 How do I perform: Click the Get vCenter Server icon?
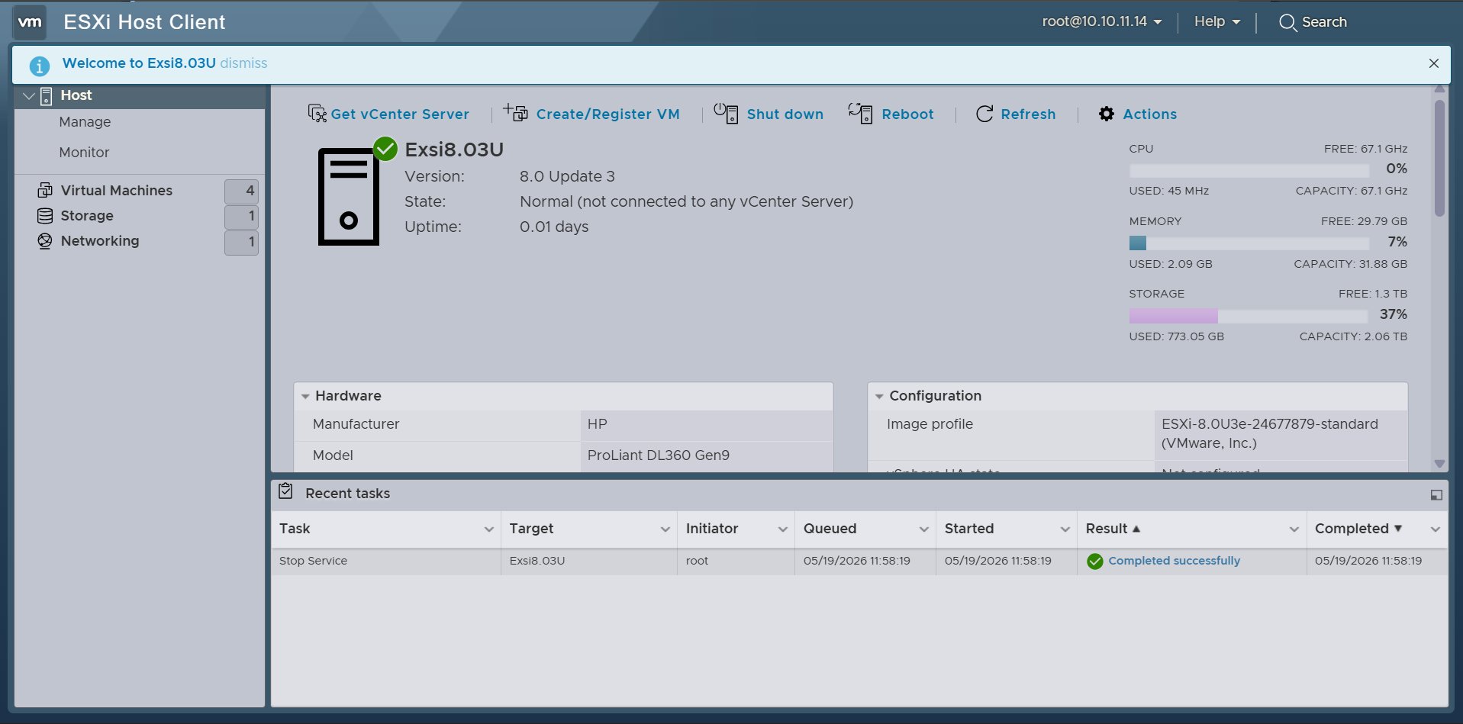point(317,114)
